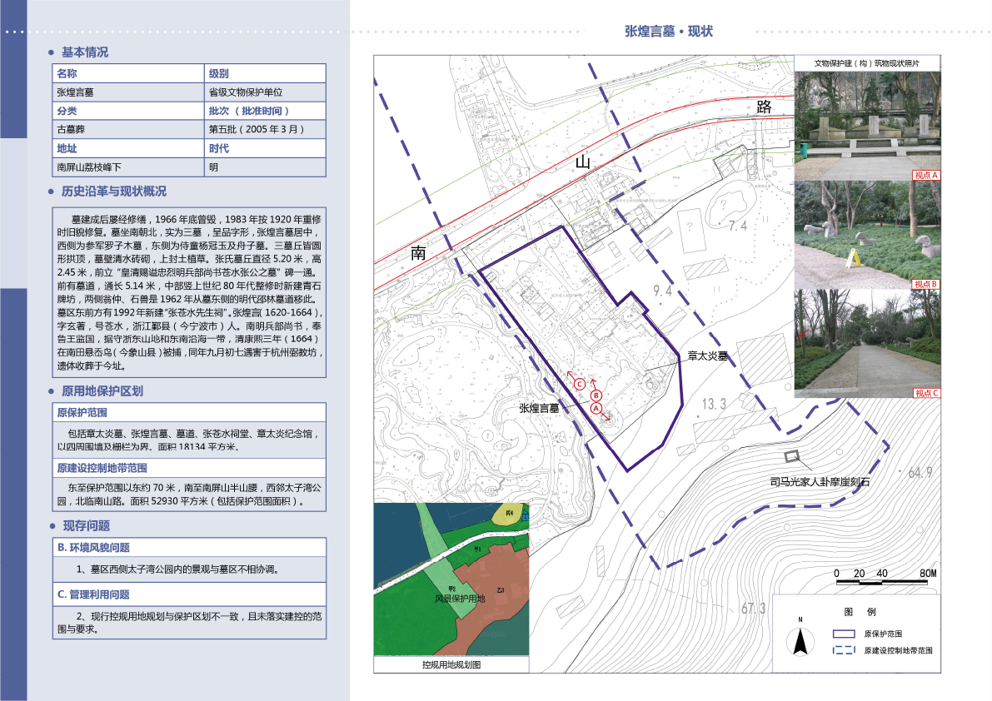Click the 时代 table header cell
Screen dimensions: 992x701
pos(265,148)
